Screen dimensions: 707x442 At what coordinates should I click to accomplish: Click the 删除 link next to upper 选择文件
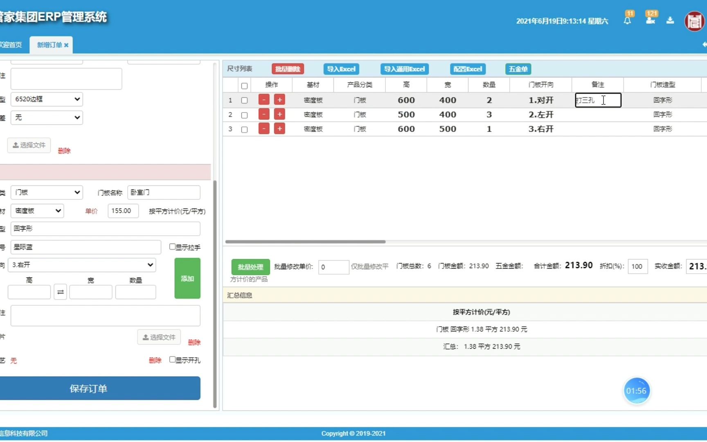(64, 151)
